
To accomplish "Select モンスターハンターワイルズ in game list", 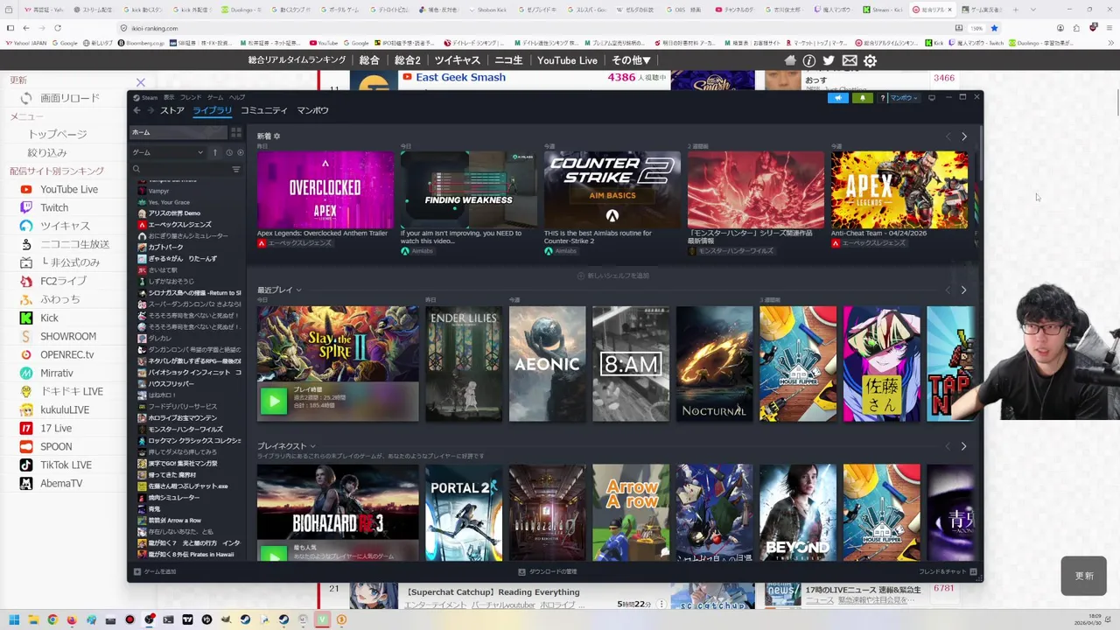I will click(185, 430).
